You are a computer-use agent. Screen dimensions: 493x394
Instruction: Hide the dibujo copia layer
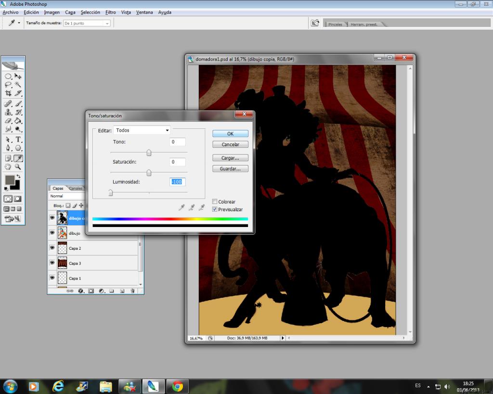point(52,218)
